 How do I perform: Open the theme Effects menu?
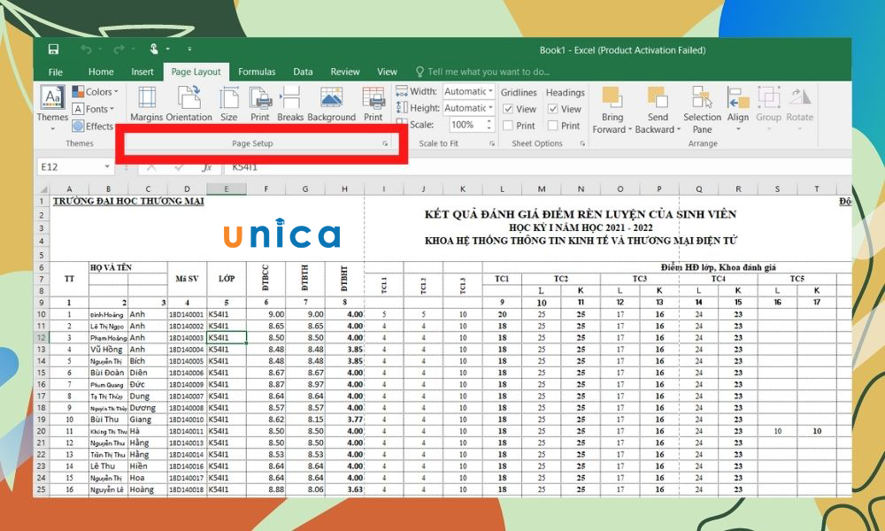click(x=93, y=126)
